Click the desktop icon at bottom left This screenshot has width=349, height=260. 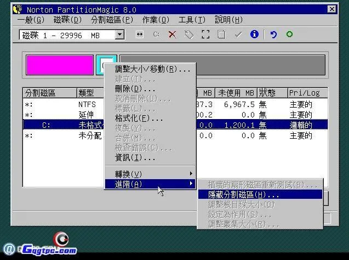pyautogui.click(x=9, y=249)
